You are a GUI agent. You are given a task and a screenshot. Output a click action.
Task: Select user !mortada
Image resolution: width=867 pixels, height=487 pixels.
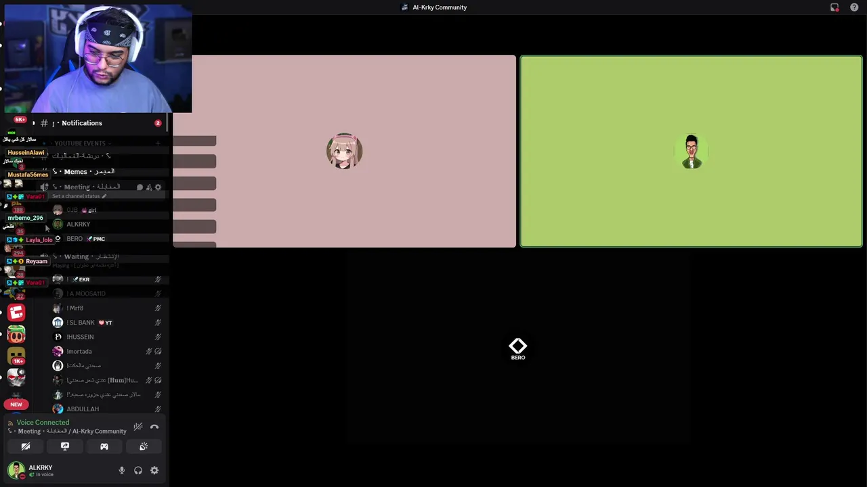tap(108, 351)
